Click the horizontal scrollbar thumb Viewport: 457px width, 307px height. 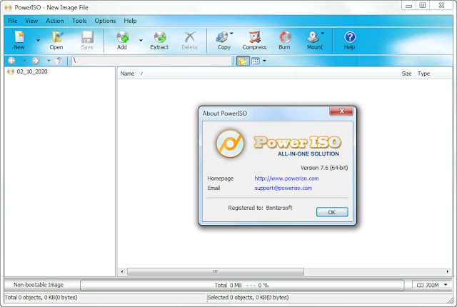click(x=216, y=272)
